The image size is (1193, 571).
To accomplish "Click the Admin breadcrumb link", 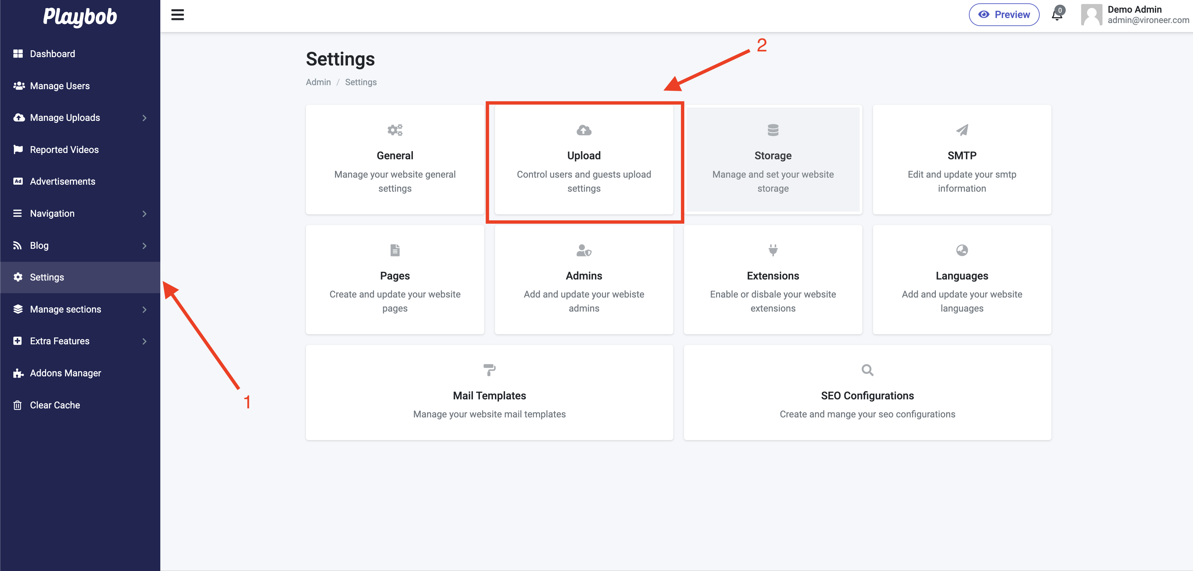I will pos(318,82).
